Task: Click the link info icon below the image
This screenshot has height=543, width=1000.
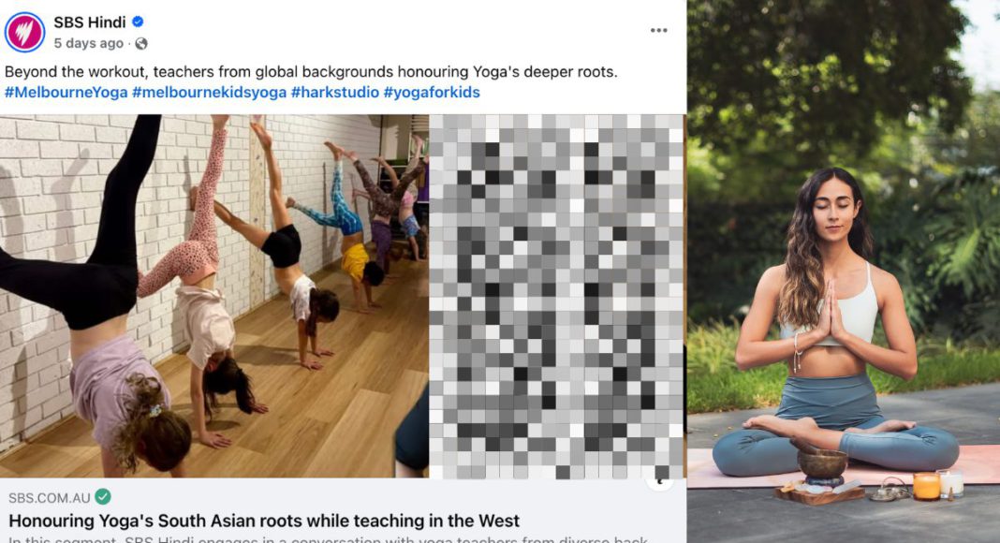Action: tap(660, 482)
